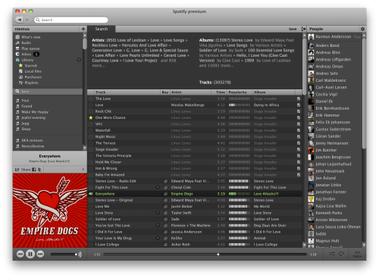Click link icon on 'Love Me' row
This screenshot has height=278, width=379.
point(165,207)
